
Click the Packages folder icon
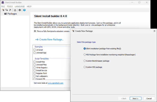pos(5,14)
